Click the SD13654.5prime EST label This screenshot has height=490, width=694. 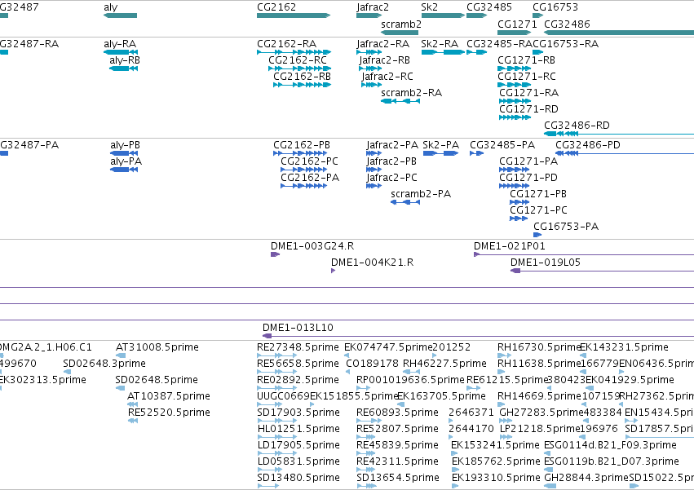(x=398, y=479)
